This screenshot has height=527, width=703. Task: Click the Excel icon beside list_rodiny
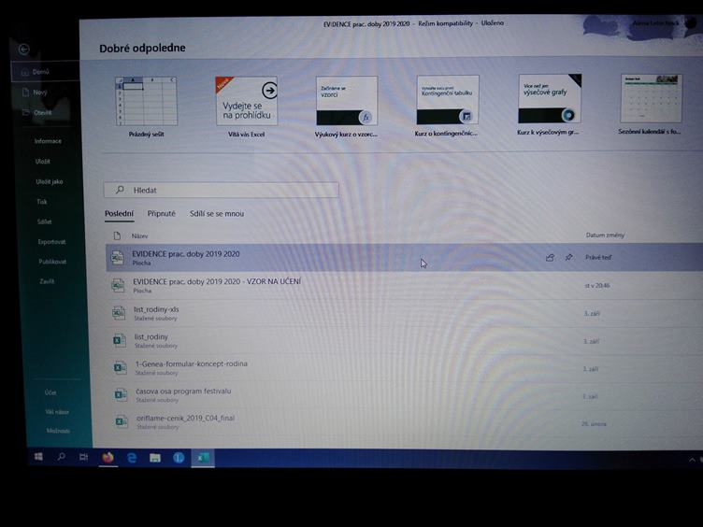point(120,340)
